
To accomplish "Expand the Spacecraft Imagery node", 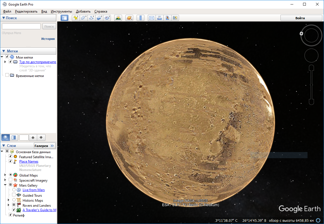I will (x=5, y=180).
